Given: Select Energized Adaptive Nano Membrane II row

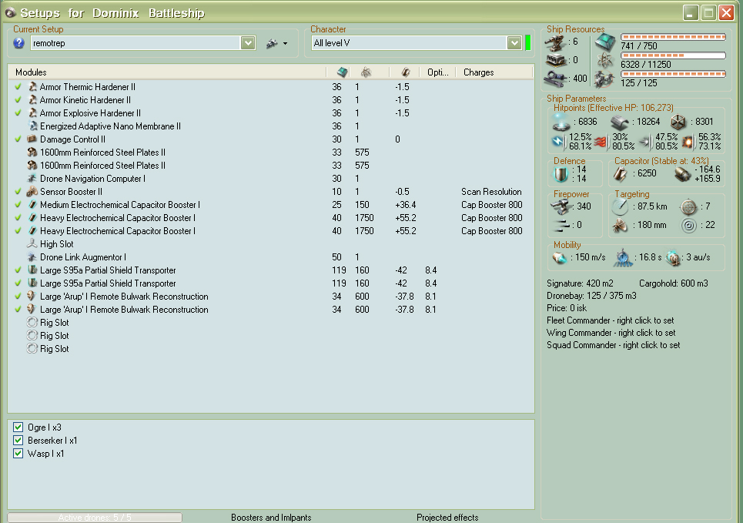Looking at the screenshot, I should 271,126.
